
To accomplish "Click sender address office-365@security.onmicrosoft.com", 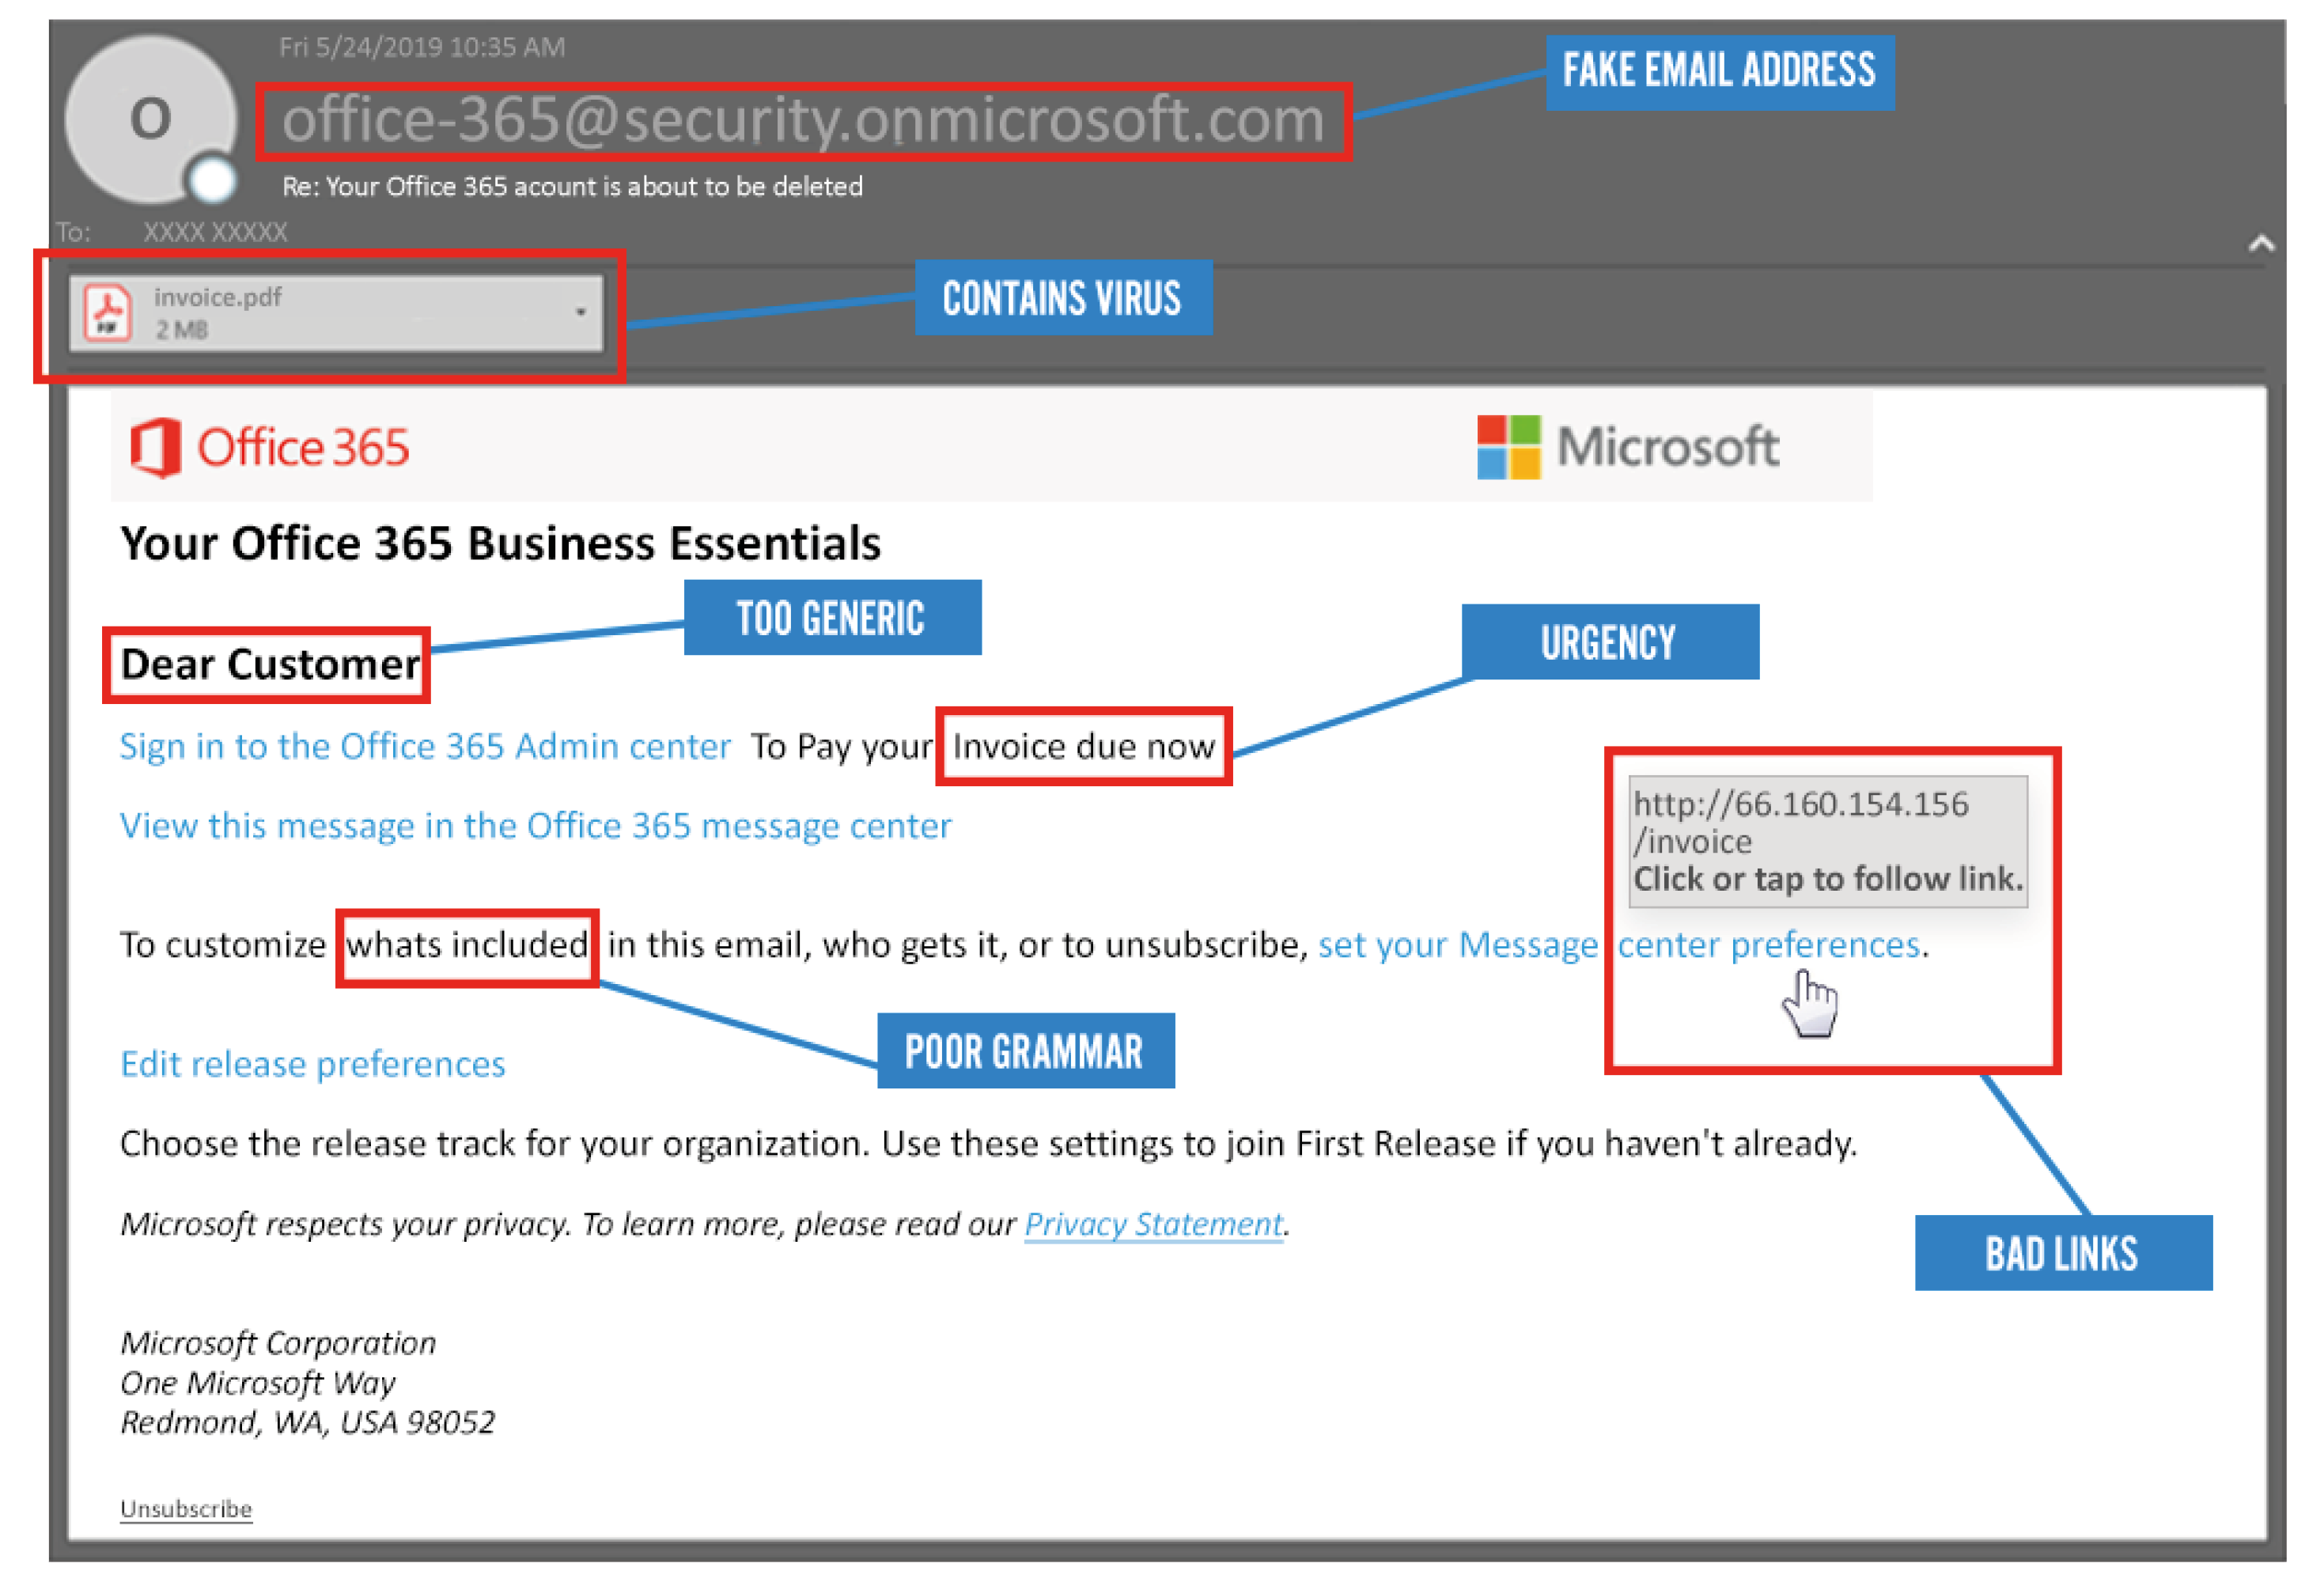I will 803,120.
